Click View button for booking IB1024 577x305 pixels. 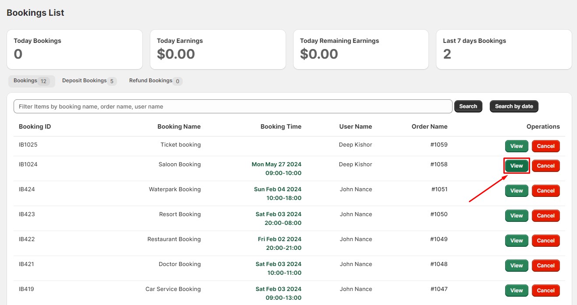tap(517, 166)
